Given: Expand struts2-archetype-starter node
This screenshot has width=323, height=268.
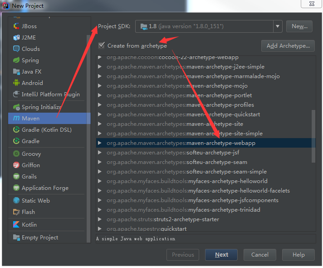Looking at the screenshot, I should coord(100,219).
